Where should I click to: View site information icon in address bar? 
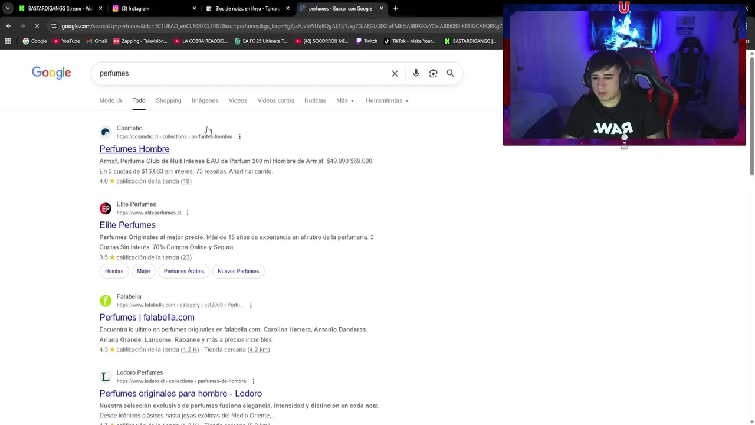click(x=54, y=26)
